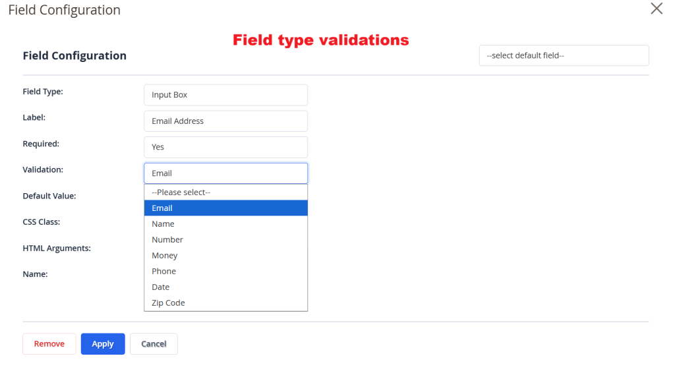
Task: Click the Default Value: label text
Action: click(x=49, y=196)
